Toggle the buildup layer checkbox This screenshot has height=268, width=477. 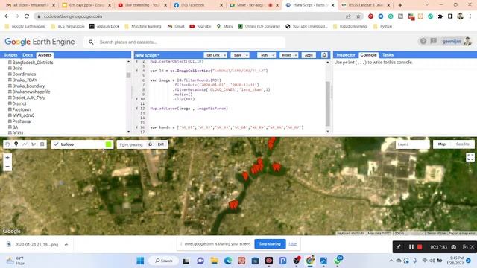point(57,144)
